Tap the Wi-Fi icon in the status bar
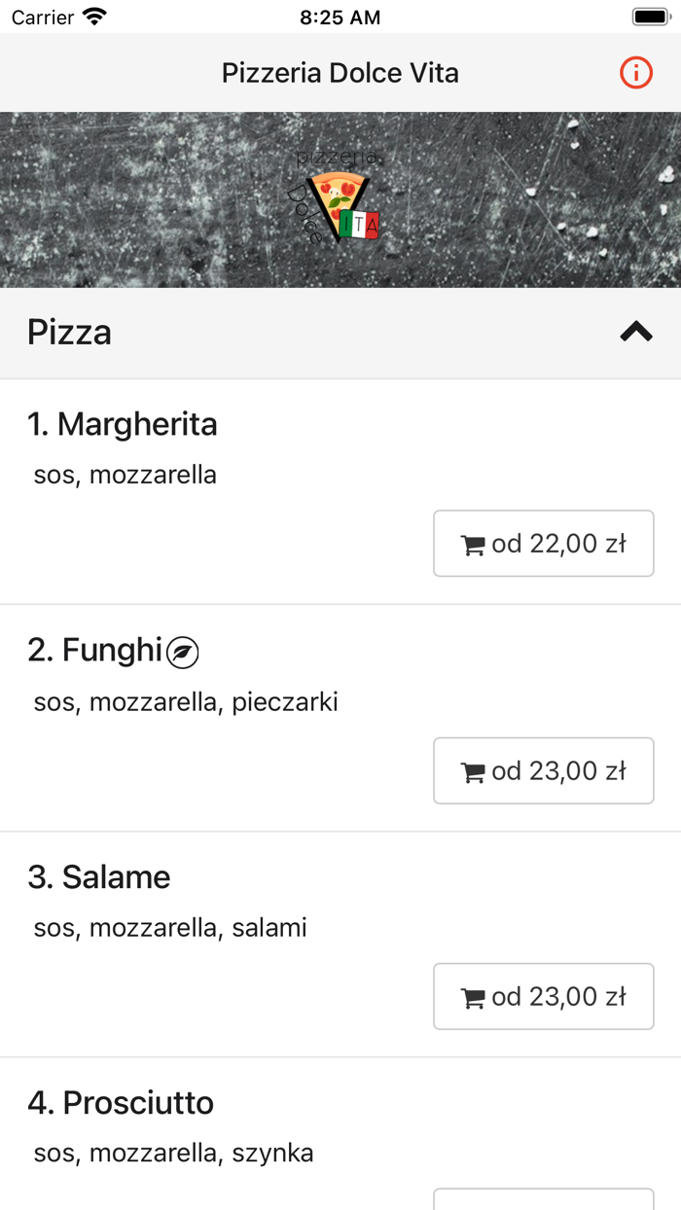This screenshot has width=681, height=1210. click(x=92, y=16)
